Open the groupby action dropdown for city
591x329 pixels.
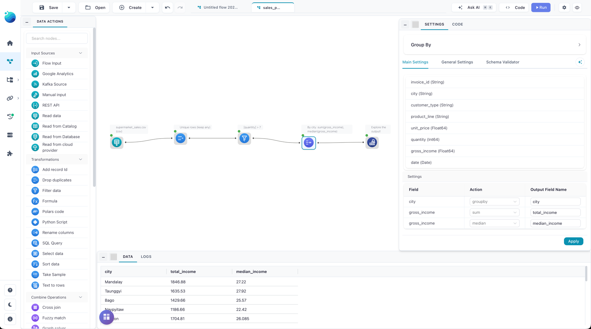coord(494,202)
